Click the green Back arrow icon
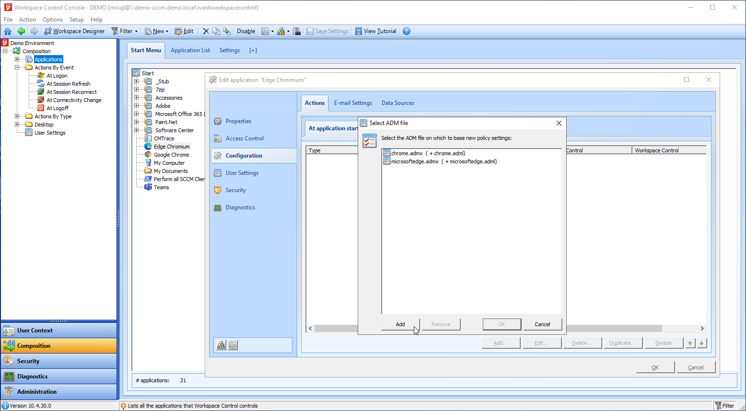 (21, 31)
